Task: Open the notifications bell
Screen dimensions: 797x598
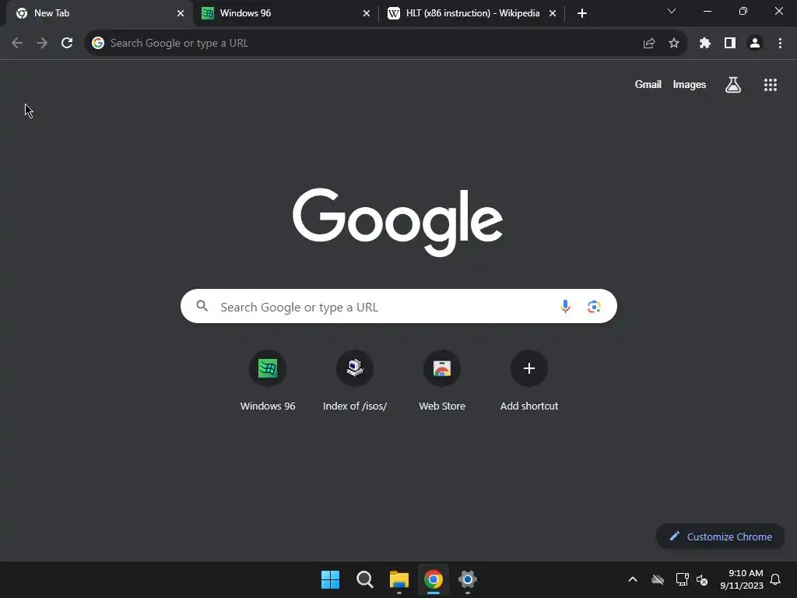Action: (775, 579)
